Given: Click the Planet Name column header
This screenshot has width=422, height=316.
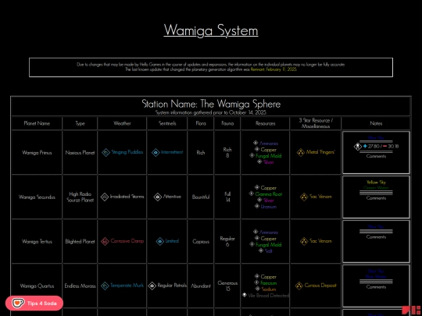Looking at the screenshot, I should pos(37,123).
